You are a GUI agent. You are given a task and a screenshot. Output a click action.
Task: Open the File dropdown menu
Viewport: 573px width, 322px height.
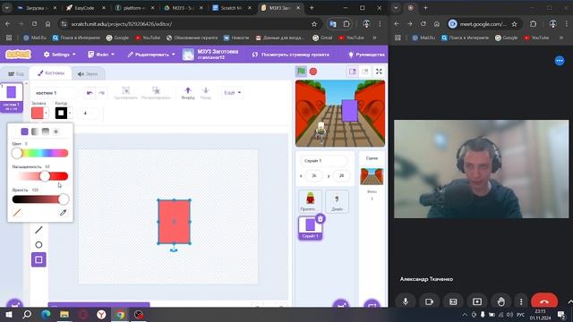click(x=101, y=55)
